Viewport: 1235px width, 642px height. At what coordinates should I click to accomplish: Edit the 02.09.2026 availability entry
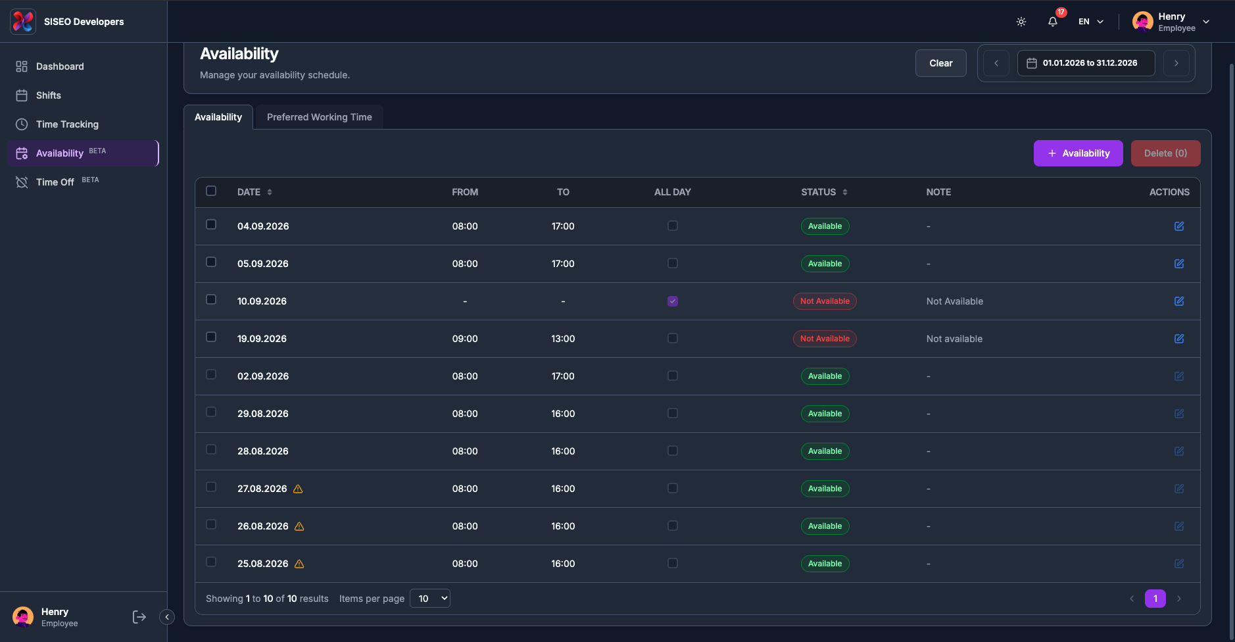pyautogui.click(x=1179, y=376)
